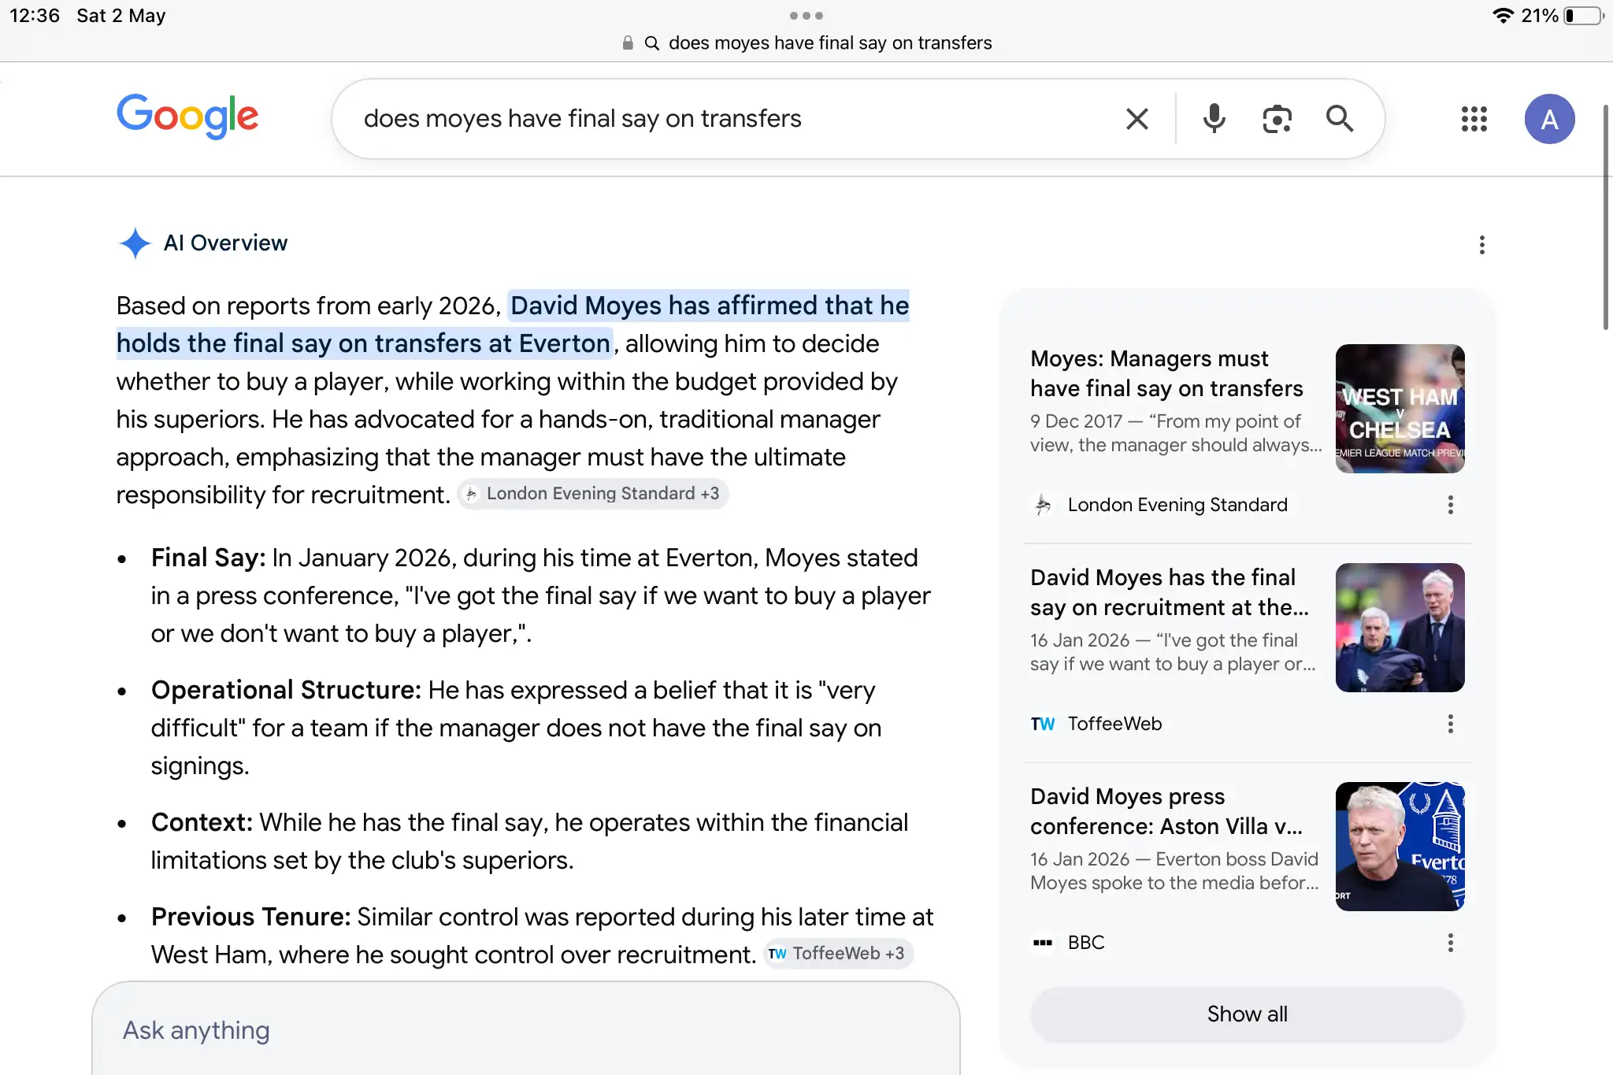Start voice search with the microphone icon

1214,119
